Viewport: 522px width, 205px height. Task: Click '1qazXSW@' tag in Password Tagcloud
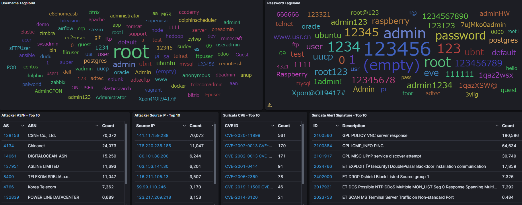point(478,86)
